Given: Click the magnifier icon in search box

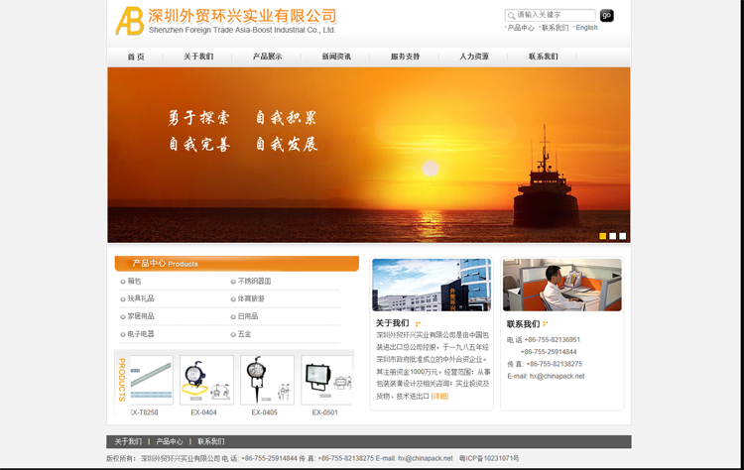Looking at the screenshot, I should coord(511,16).
